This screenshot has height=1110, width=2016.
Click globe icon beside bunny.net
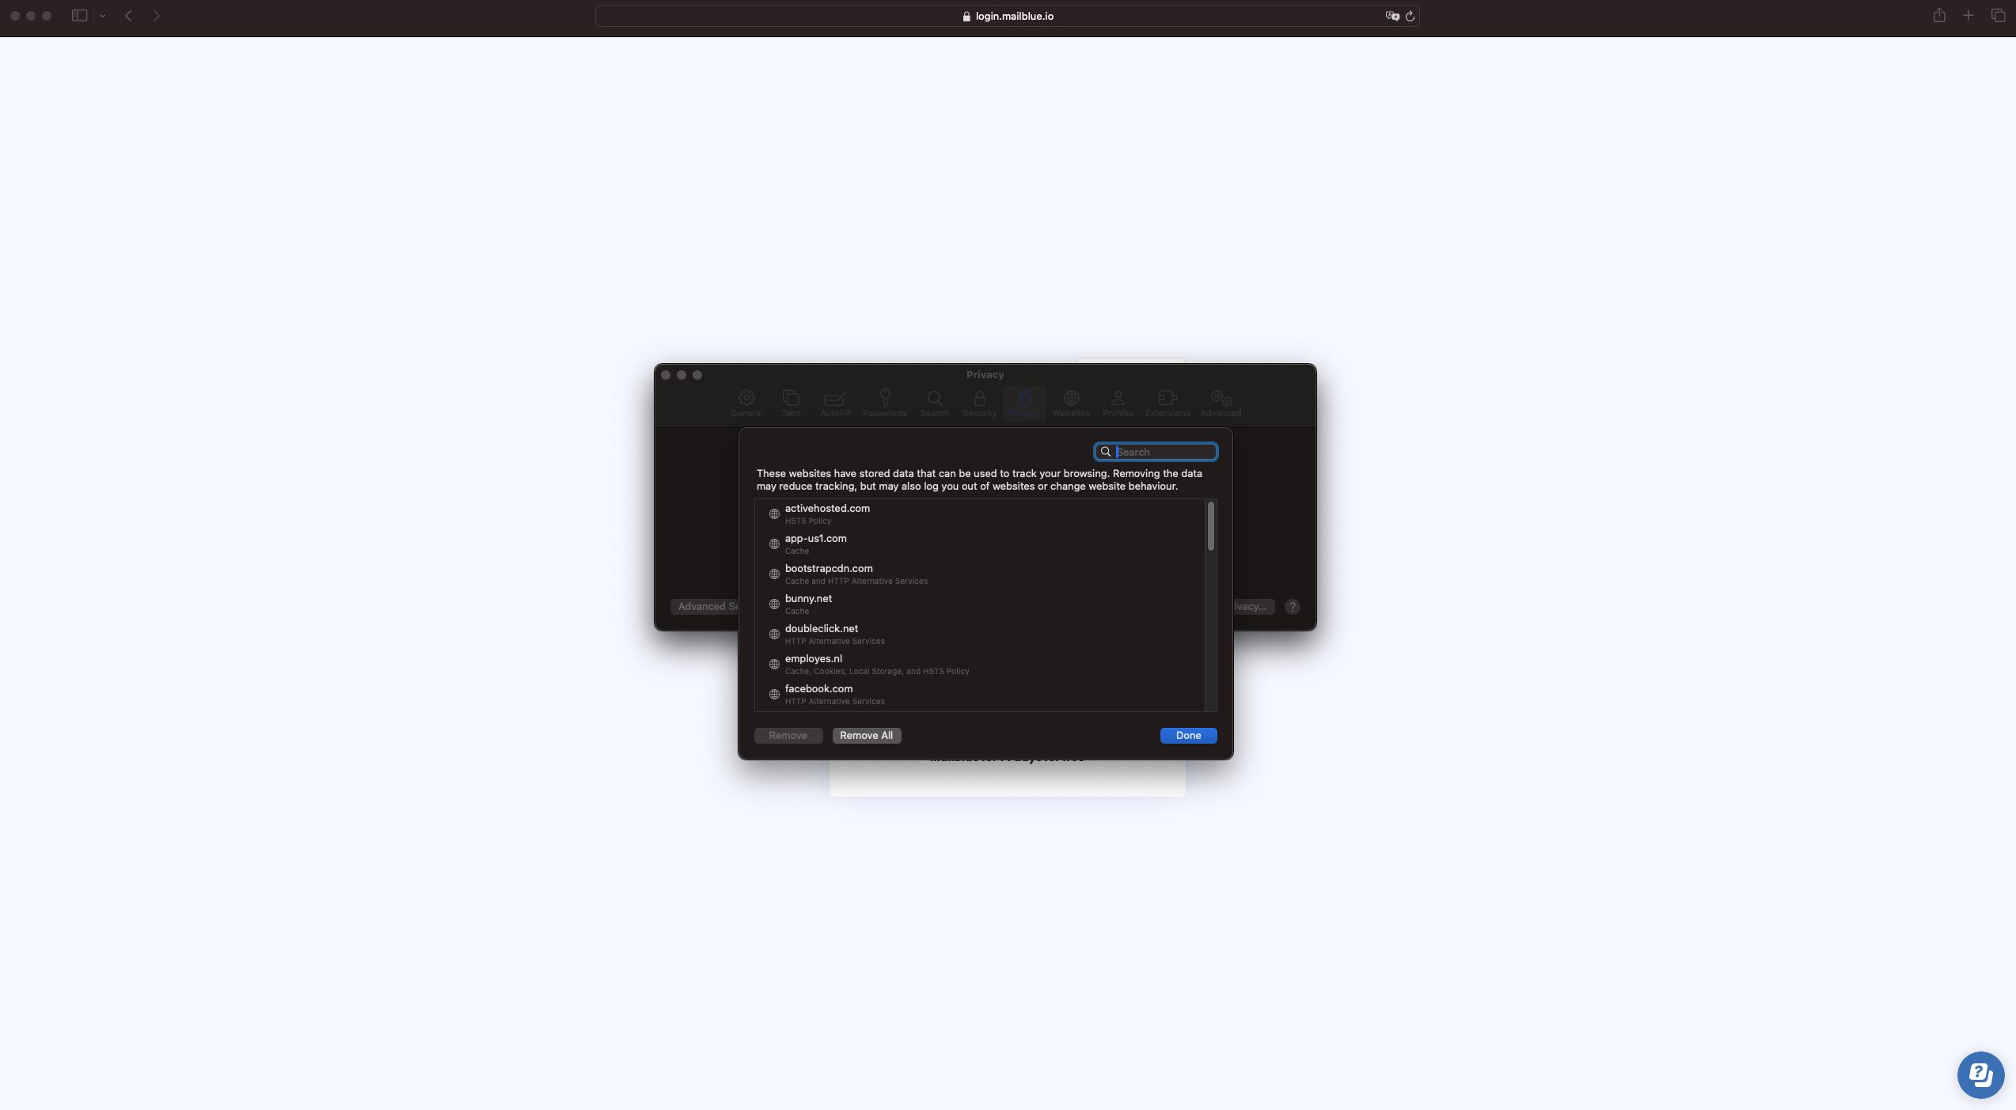(774, 604)
